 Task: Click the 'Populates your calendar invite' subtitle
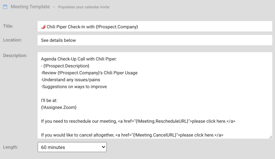(x=84, y=7)
